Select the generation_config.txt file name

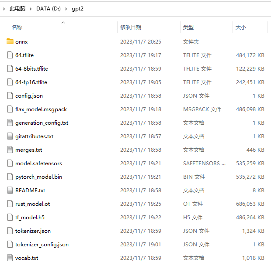click(42, 123)
